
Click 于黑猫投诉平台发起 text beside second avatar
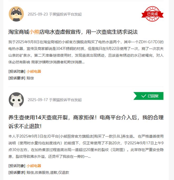[x=65, y=100]
